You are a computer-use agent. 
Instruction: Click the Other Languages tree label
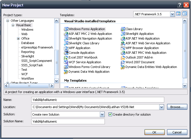22,21
